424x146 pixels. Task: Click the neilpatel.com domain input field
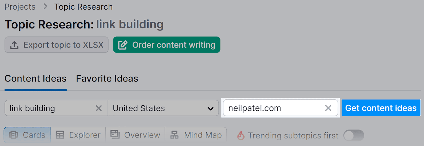click(273, 108)
